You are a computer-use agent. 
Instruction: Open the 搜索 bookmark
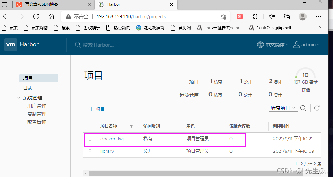point(62,27)
